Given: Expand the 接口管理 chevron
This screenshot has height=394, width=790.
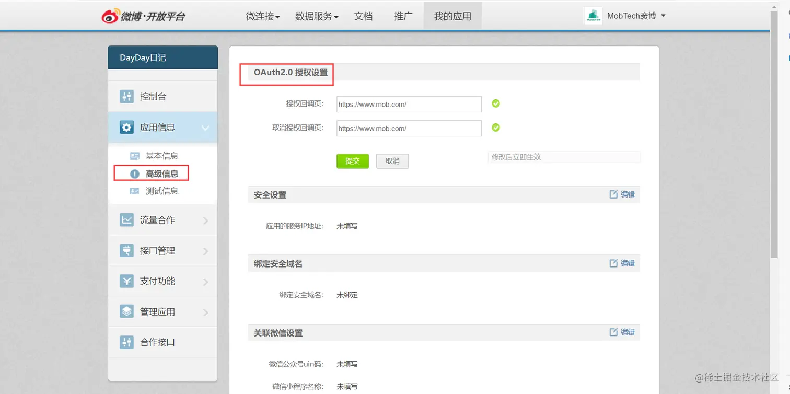Looking at the screenshot, I should [x=205, y=251].
